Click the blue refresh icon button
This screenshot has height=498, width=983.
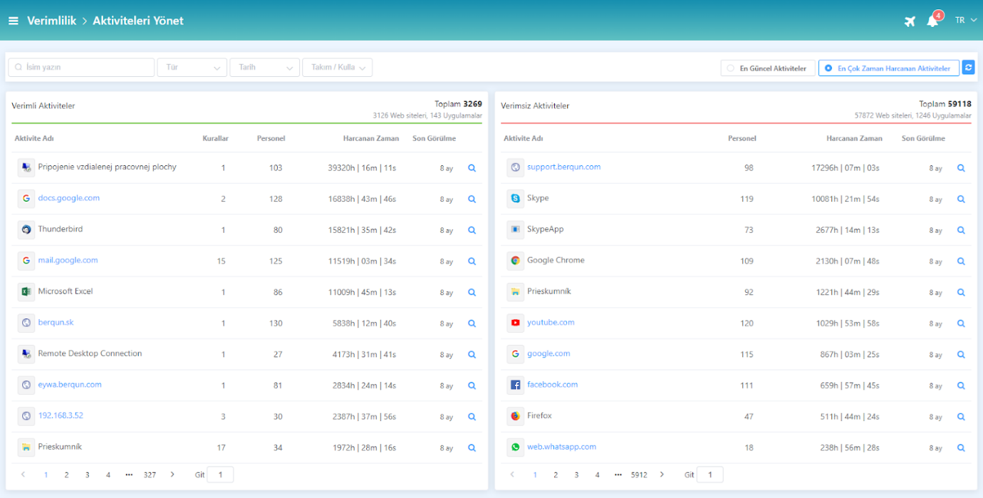click(x=968, y=68)
